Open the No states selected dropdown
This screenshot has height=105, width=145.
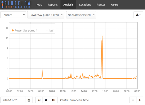tap(81, 15)
